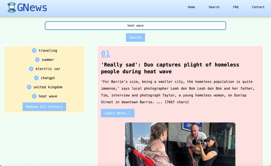
Task: Remove 'traveling' from search history
Action: point(34,51)
